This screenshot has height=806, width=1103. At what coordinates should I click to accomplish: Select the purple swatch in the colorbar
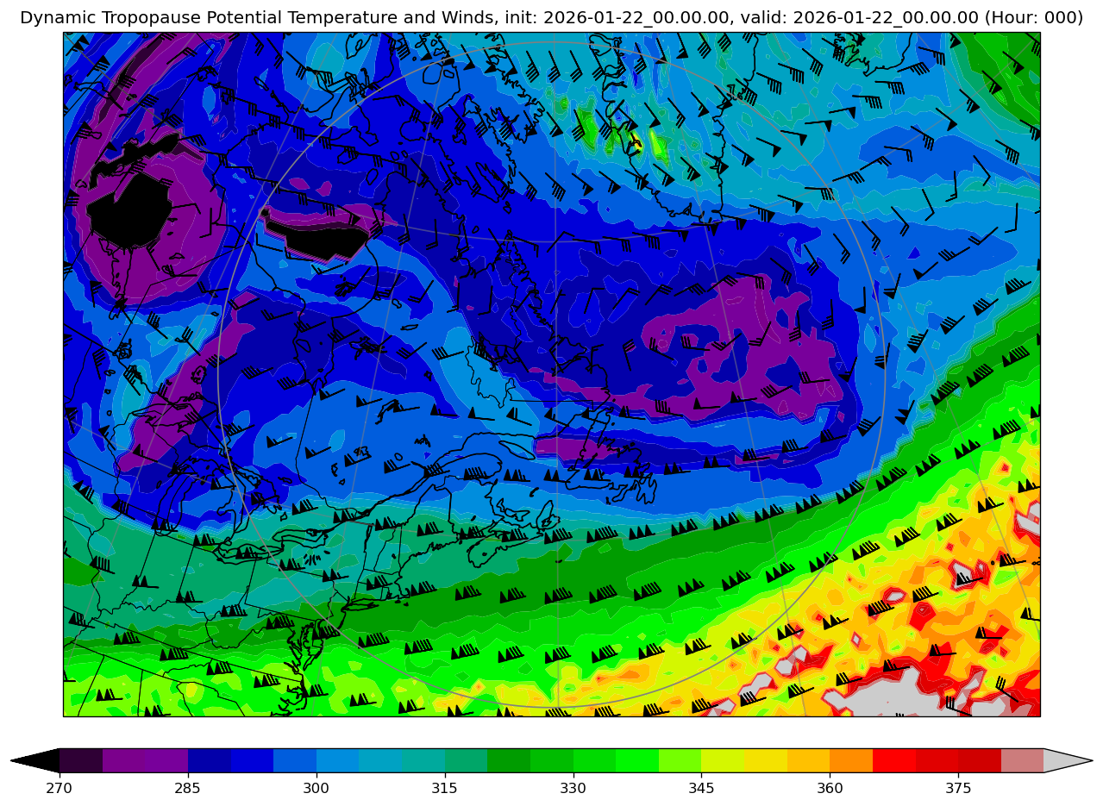click(x=145, y=760)
